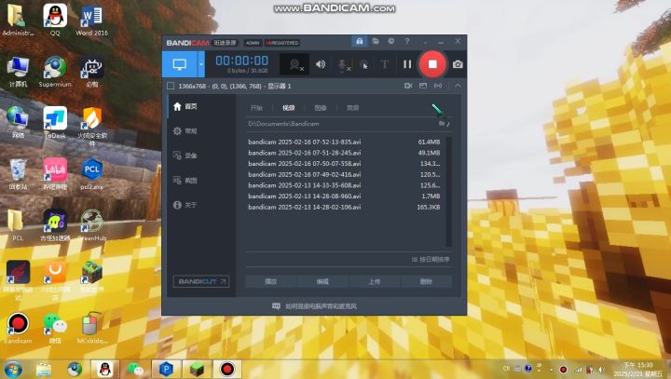Screen dimensions: 671x379
Task: Open the Windows Start button
Action: (13, 369)
